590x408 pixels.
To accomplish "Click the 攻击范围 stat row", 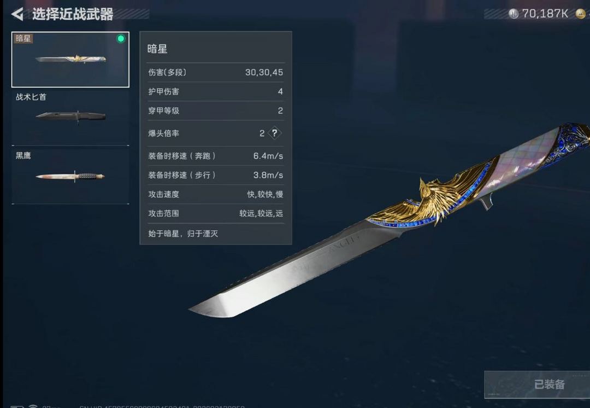I will [x=216, y=214].
